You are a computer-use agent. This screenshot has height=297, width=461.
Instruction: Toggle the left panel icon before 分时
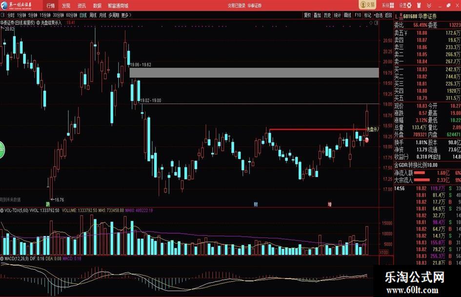[2, 15]
